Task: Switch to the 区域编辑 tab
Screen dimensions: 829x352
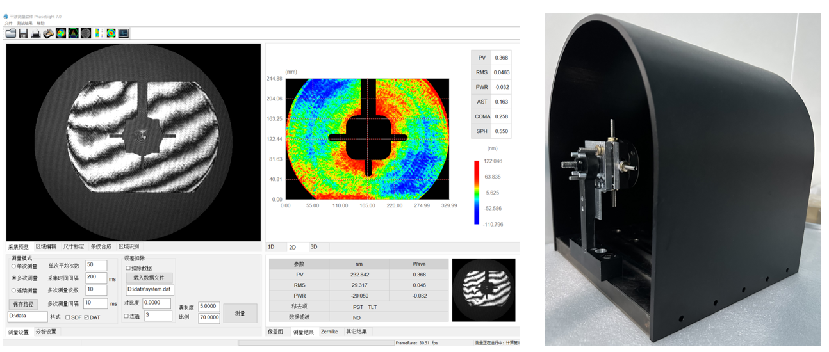Action: [x=46, y=246]
